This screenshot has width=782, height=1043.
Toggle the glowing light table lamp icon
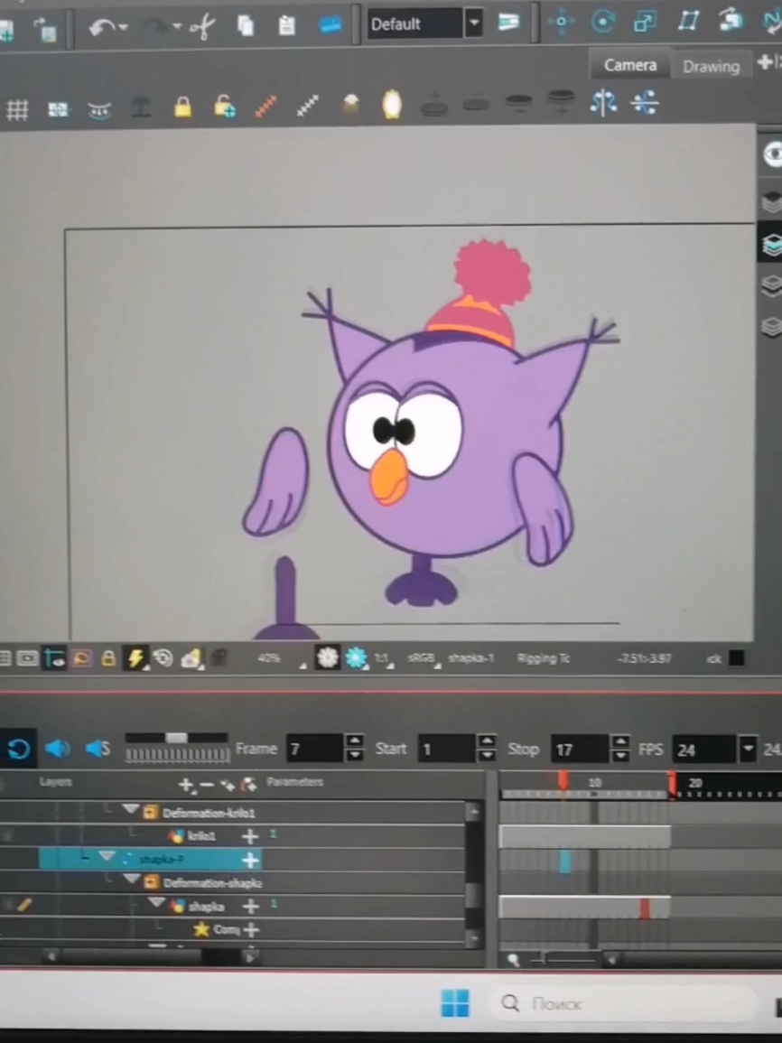pos(392,105)
